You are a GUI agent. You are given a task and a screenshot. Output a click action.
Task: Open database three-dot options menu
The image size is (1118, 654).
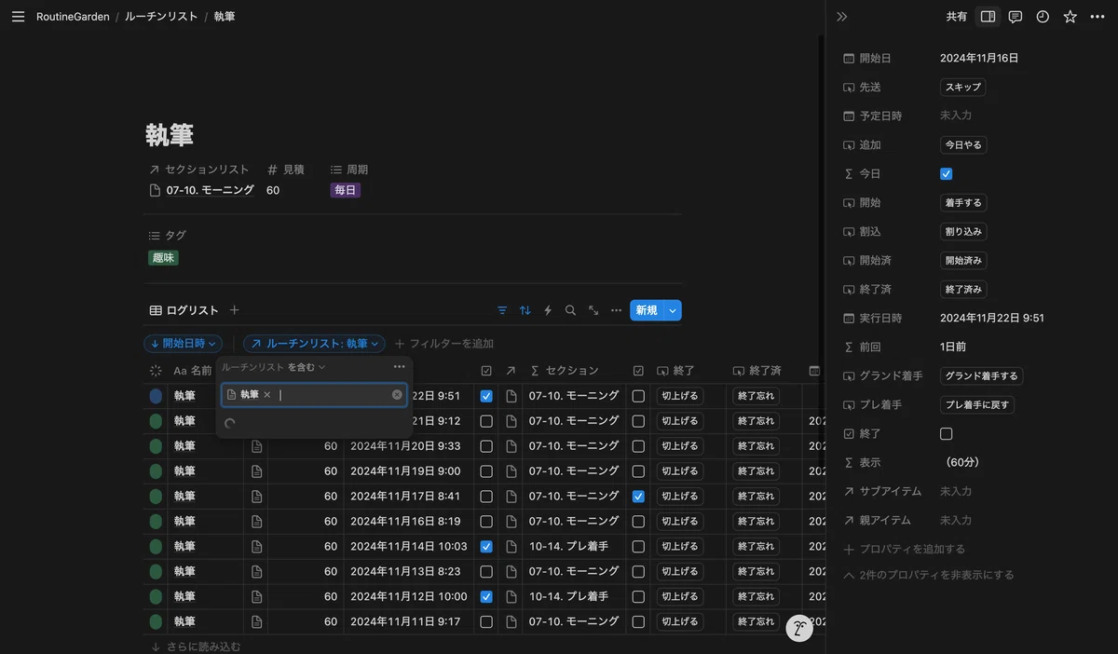(616, 310)
